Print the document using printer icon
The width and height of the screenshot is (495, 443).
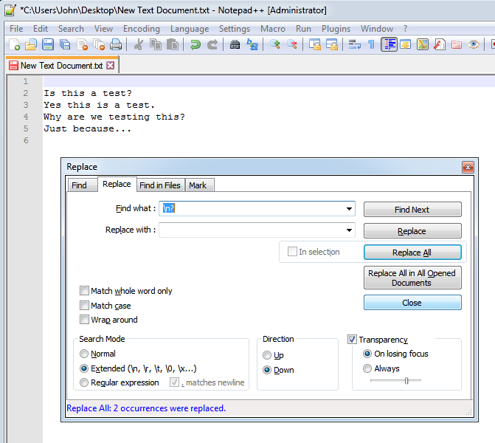(x=116, y=44)
